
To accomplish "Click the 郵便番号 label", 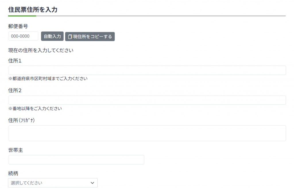I will (18, 26).
